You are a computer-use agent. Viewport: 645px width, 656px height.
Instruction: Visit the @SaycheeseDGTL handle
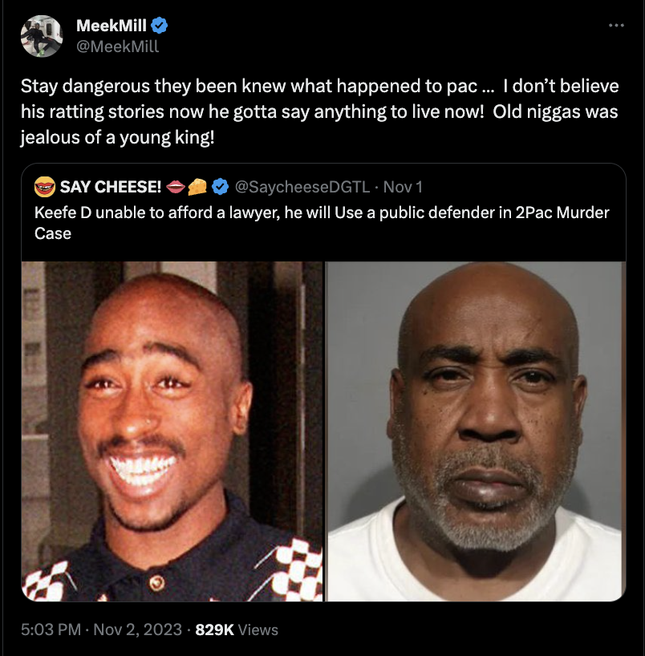(302, 187)
